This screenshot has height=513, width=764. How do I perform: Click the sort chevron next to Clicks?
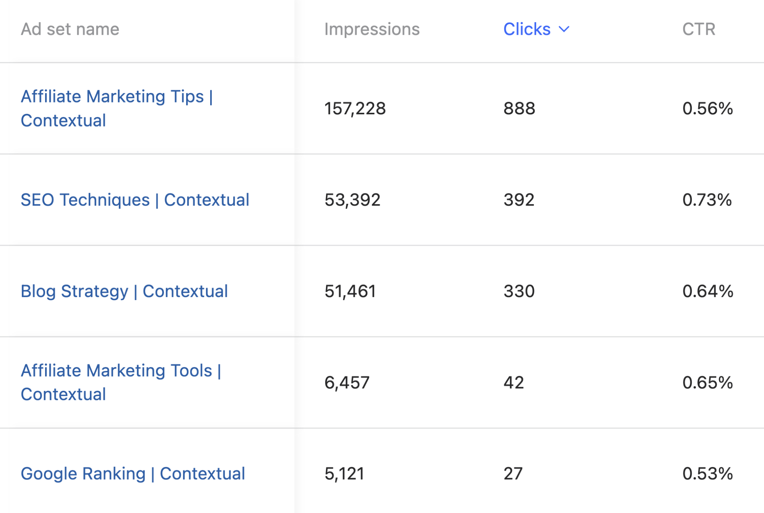tap(564, 29)
